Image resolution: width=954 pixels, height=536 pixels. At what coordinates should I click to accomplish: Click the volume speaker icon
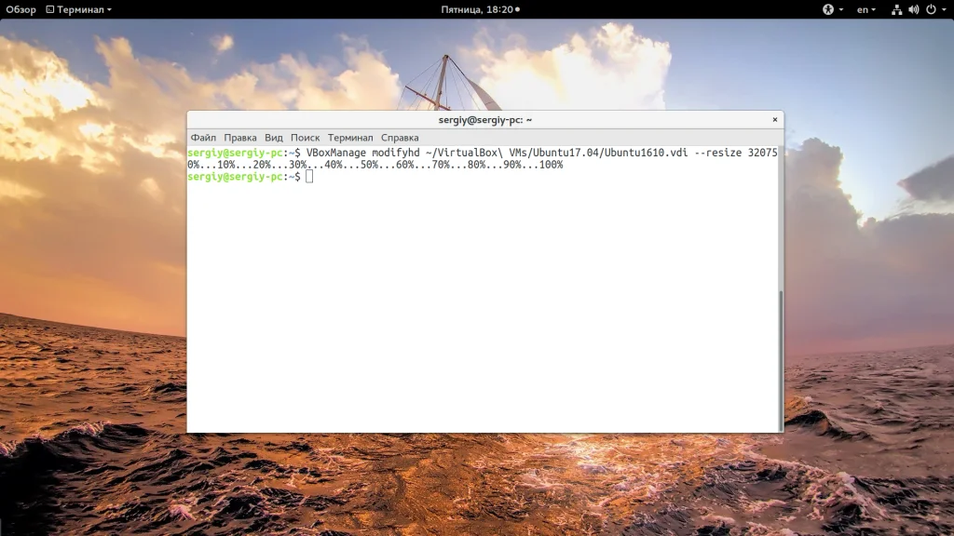click(913, 9)
